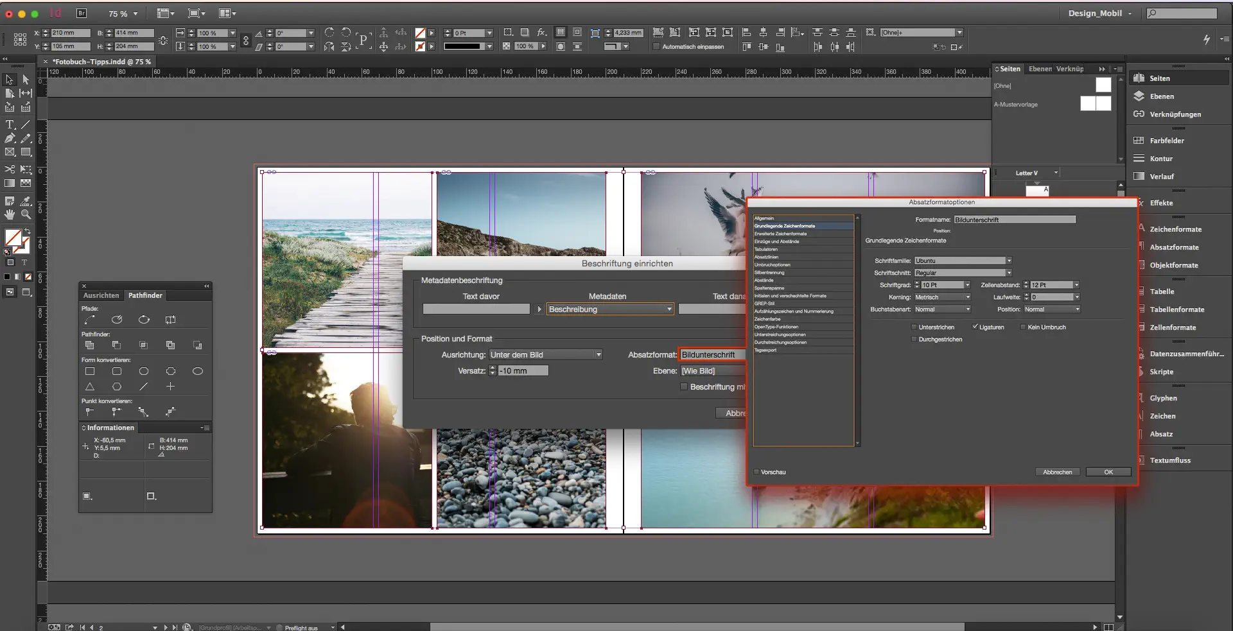Open the Kerning dropdown set to Metrisch
This screenshot has width=1233, height=631.
point(966,297)
